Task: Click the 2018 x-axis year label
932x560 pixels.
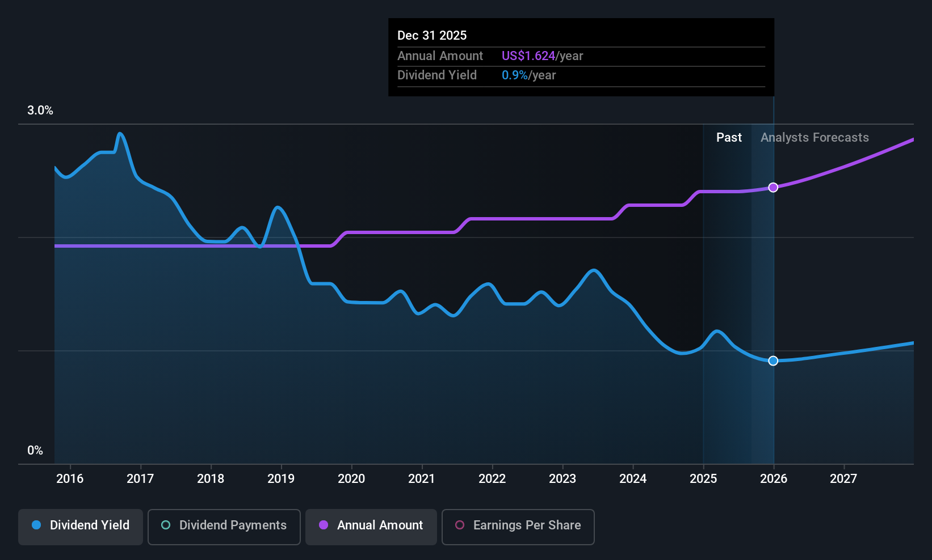Action: click(211, 479)
